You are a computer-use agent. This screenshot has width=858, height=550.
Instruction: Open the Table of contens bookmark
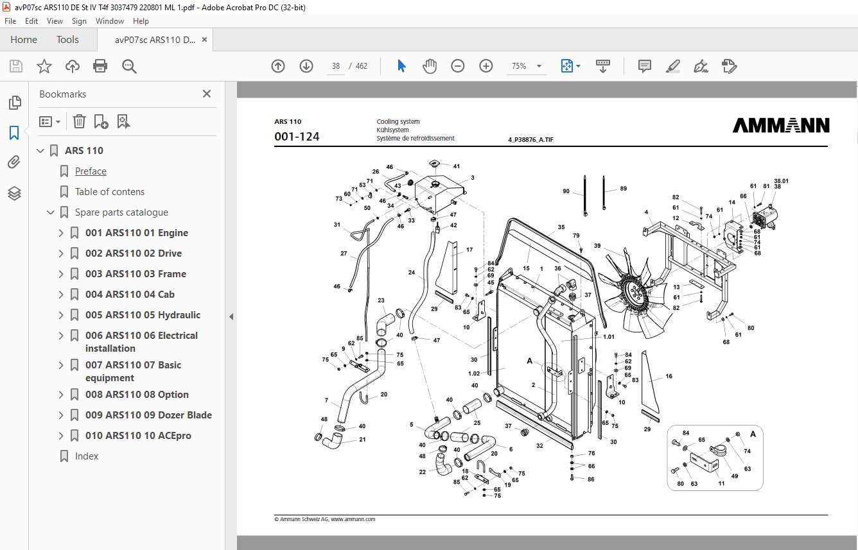coord(110,192)
